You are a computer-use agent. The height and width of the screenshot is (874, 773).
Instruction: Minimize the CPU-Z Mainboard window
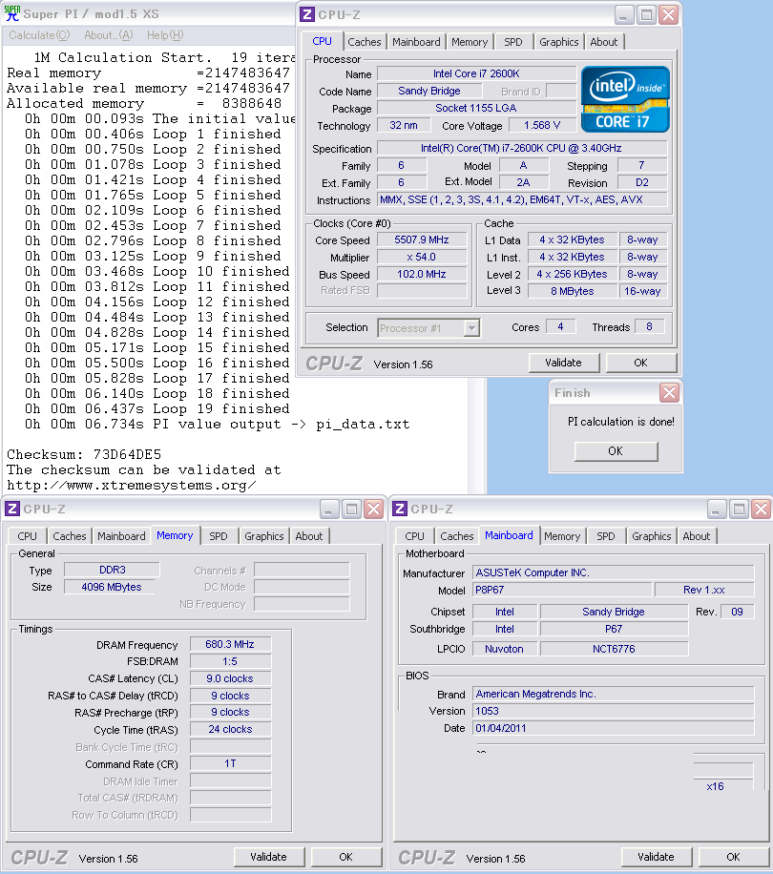717,509
